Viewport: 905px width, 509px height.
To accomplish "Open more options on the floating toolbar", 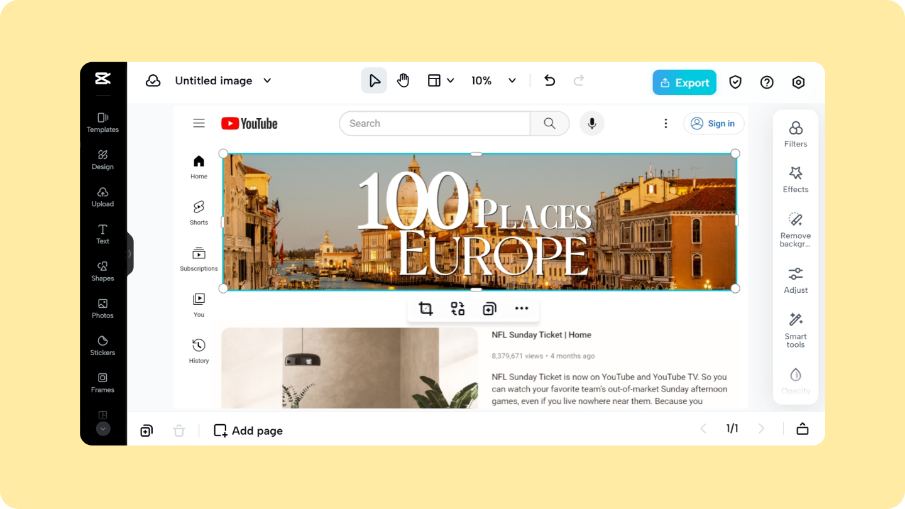I will [x=522, y=308].
